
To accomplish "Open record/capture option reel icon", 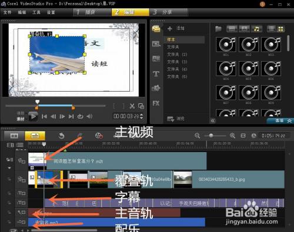I will (x=99, y=136).
